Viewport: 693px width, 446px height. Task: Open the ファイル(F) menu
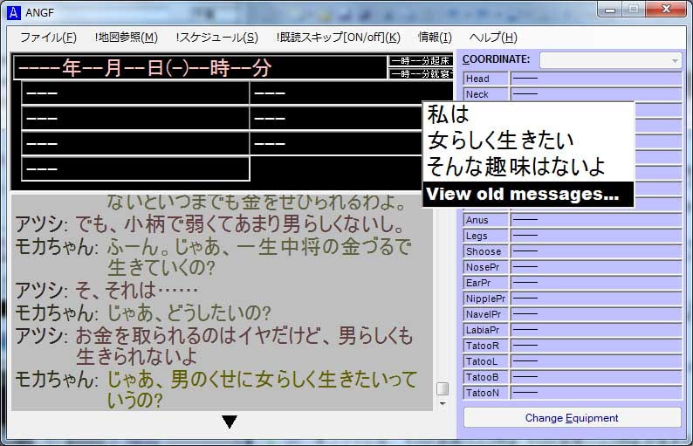48,38
